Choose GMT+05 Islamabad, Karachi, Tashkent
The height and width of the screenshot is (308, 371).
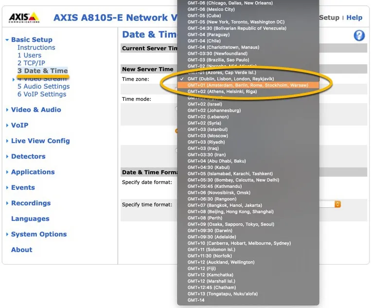click(248, 174)
